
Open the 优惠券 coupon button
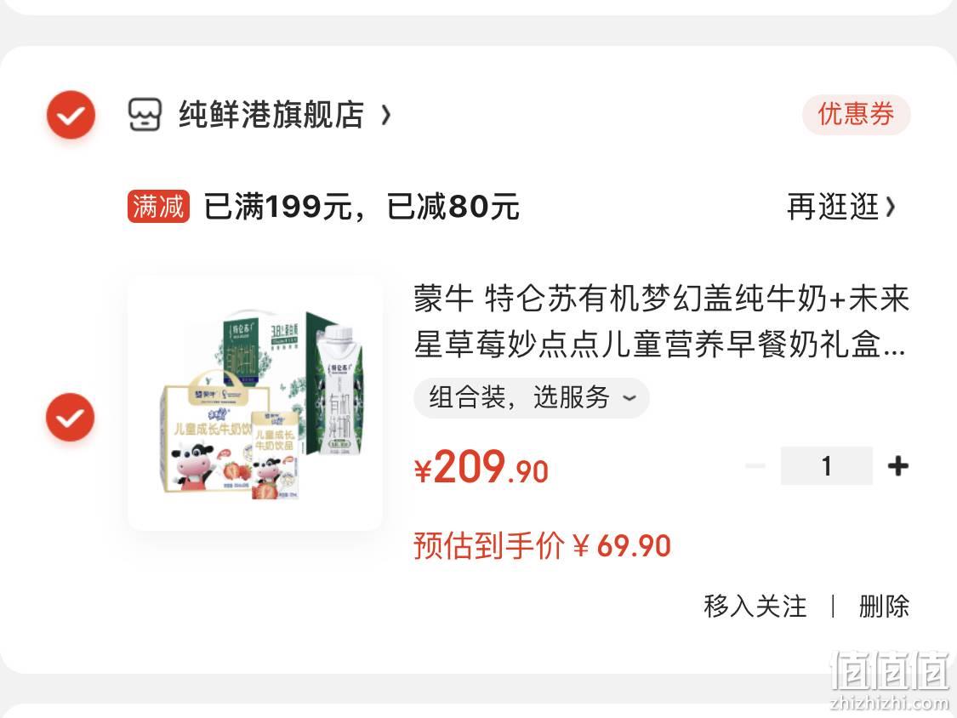tap(856, 114)
